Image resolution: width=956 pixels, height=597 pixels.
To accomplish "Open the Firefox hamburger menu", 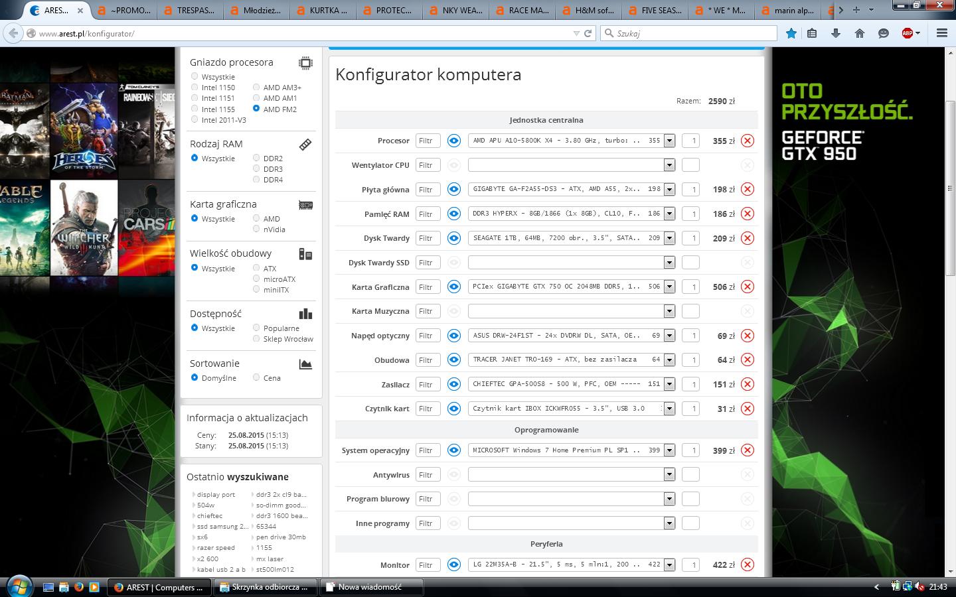I will [x=941, y=33].
